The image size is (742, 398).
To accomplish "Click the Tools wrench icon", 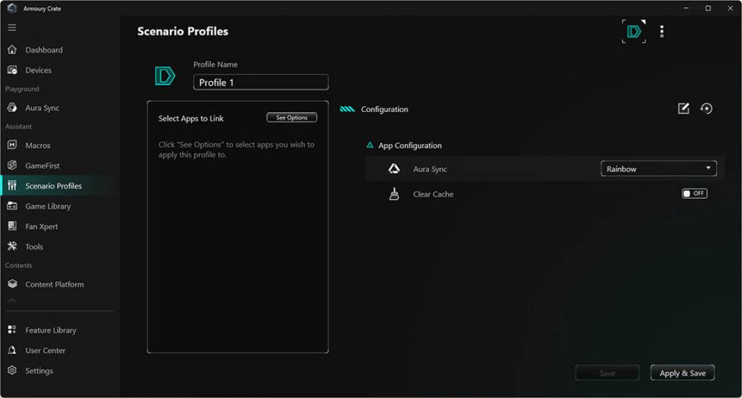I will [13, 246].
